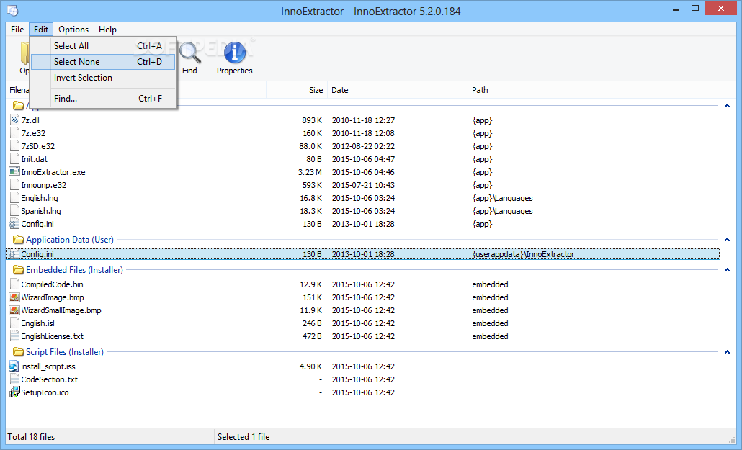Click the Total 18 files status text

[31, 437]
